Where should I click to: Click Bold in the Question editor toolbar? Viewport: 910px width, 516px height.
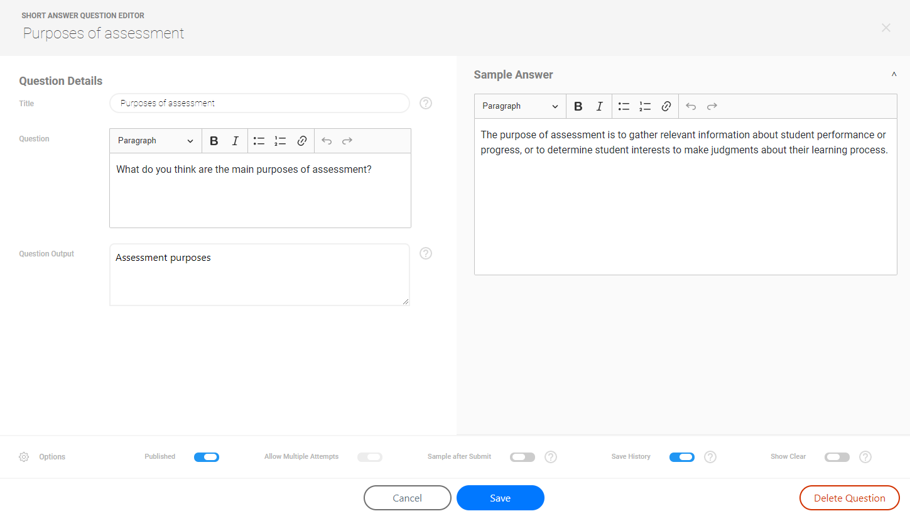tap(214, 141)
